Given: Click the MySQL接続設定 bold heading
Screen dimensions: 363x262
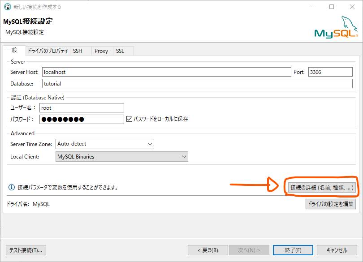Looking at the screenshot, I should point(28,21).
